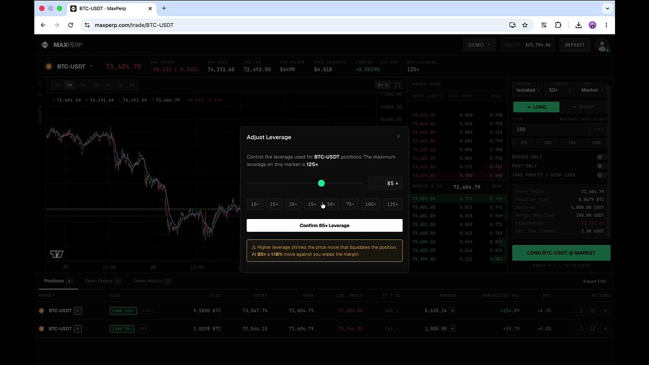Screen dimensions: 649x365
Task: Select the 125× leverage preset
Action: tap(392, 204)
